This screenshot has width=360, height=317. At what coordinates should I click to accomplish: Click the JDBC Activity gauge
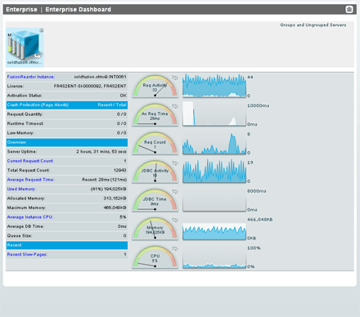click(x=155, y=172)
